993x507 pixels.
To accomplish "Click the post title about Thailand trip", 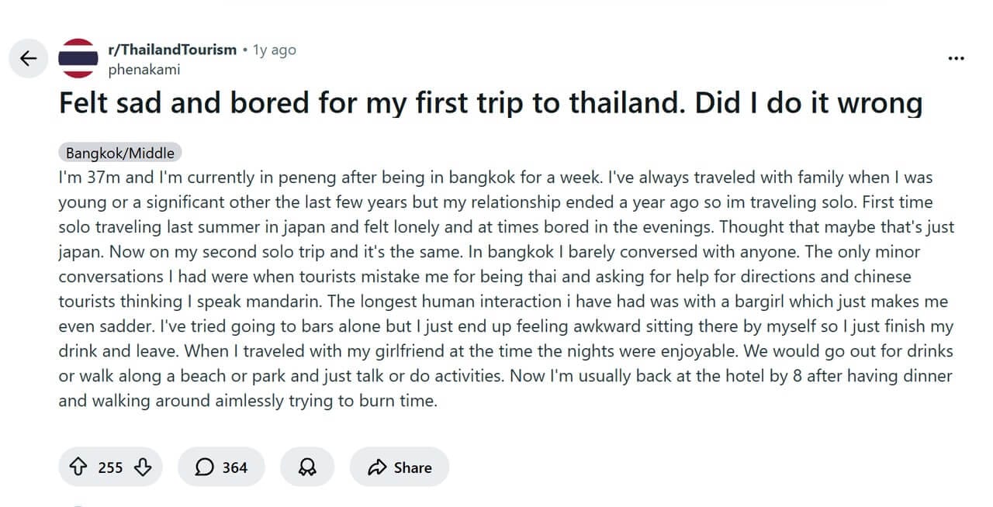I will point(490,103).
